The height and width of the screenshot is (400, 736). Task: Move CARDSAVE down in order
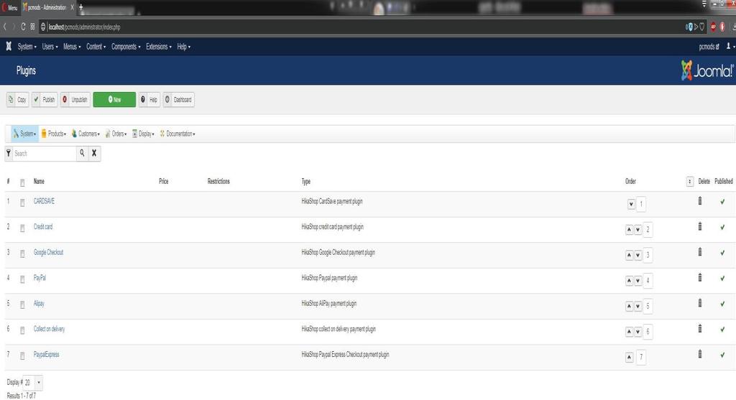(631, 204)
